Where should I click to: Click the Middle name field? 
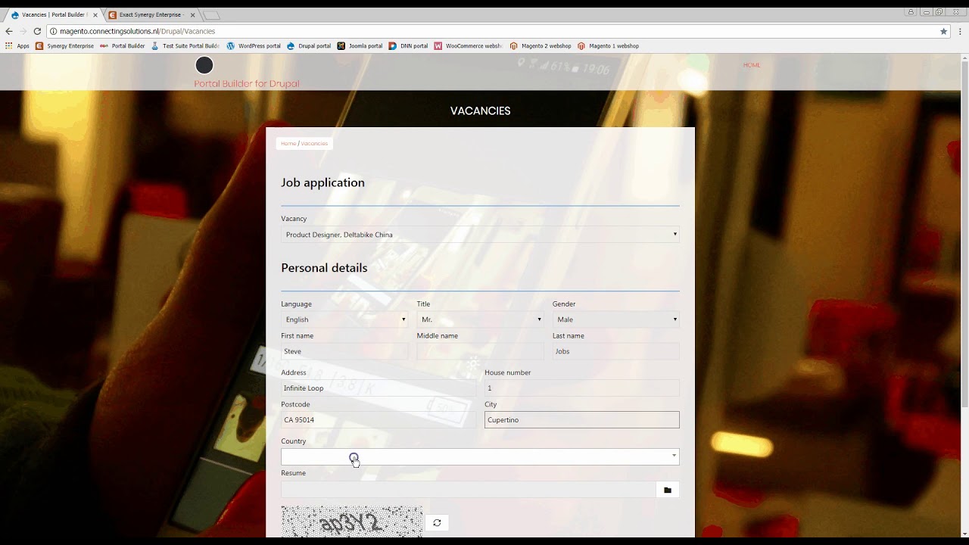click(480, 351)
